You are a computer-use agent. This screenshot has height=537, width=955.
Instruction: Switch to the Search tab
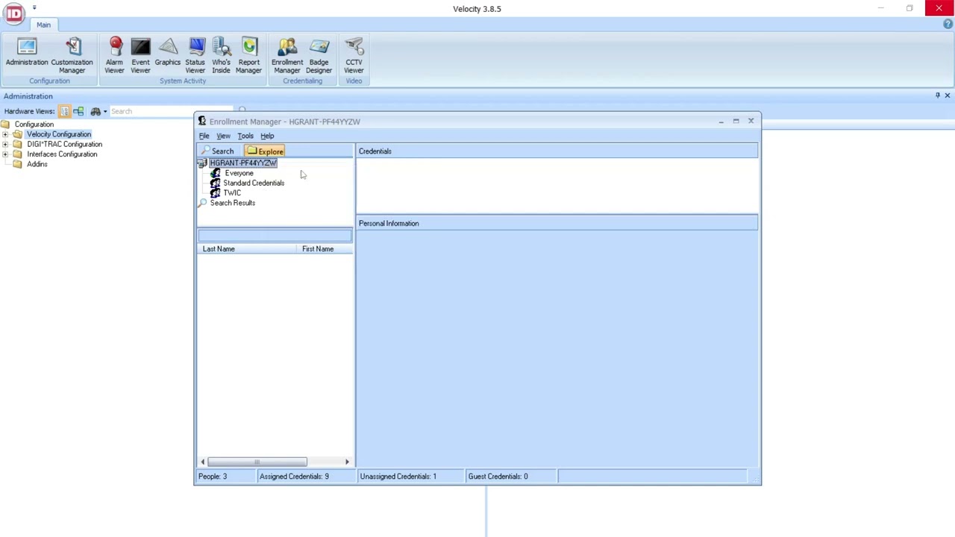218,151
